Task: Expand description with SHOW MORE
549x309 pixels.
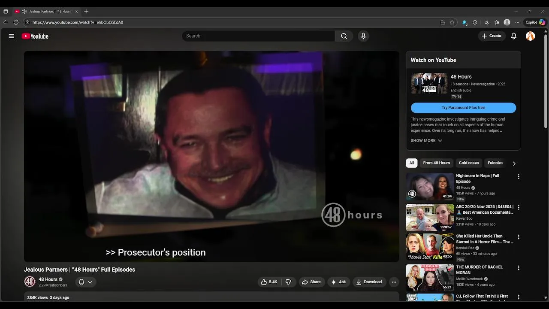Action: pyautogui.click(x=426, y=140)
